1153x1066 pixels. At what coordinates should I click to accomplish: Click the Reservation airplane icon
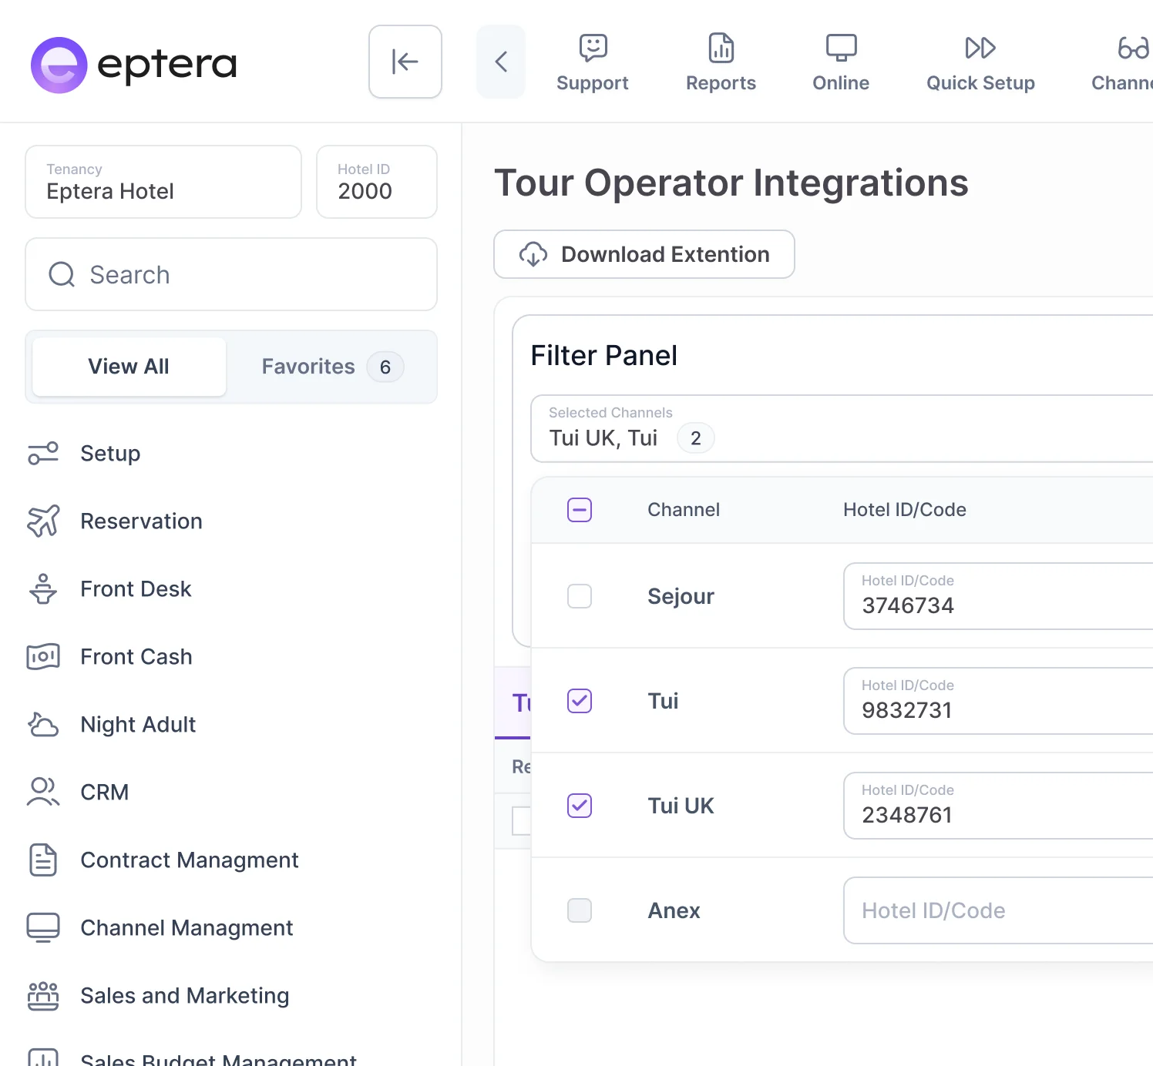click(43, 521)
